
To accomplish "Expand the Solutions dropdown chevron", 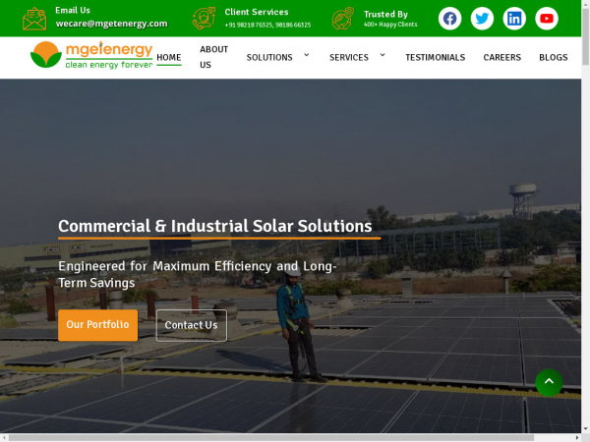I will [307, 55].
